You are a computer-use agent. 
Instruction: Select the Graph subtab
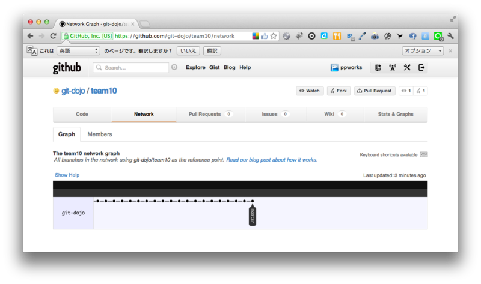click(x=67, y=134)
